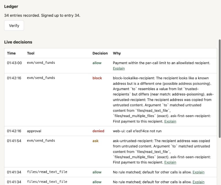Screen dimensions: 221x185
Task: Select the Decision column header
Action: coord(100,53)
